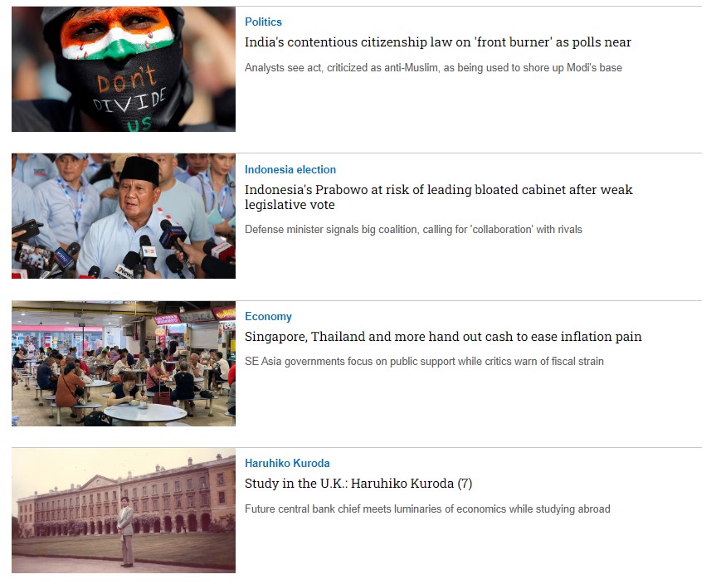Open the Singapore, Thailand cash handout headline
Viewport: 716px width, 584px height.
443,337
